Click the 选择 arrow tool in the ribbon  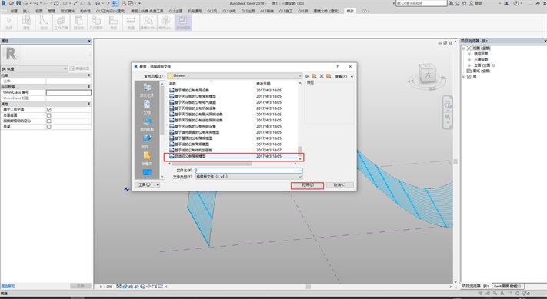pos(9,22)
